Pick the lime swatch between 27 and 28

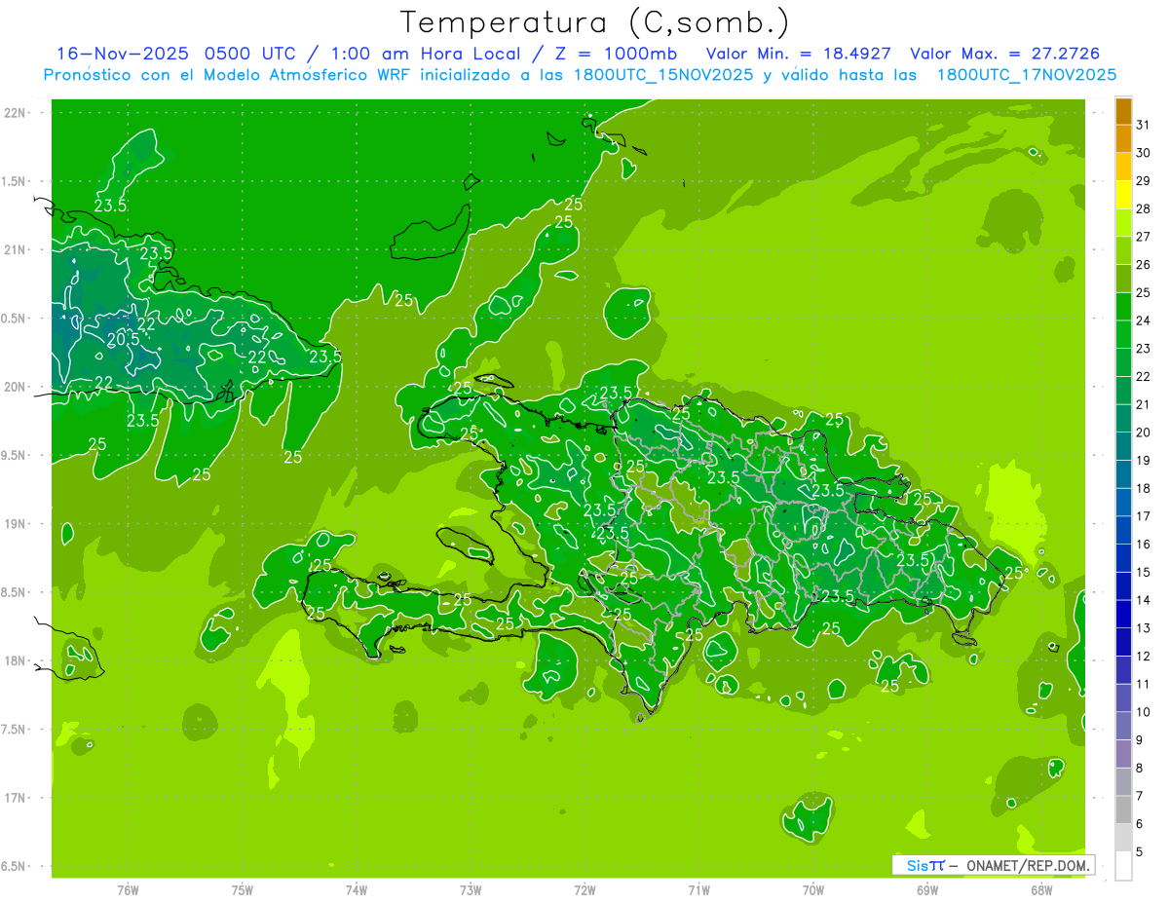1123,223
